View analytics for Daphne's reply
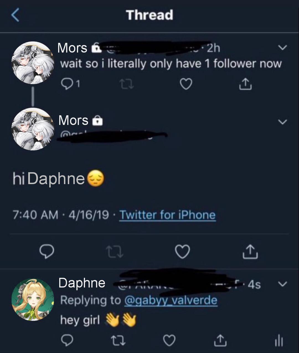 (279, 340)
